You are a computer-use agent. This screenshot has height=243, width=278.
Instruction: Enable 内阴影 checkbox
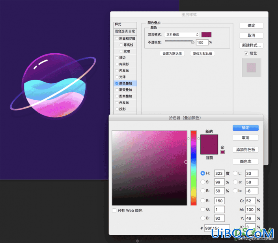pyautogui.click(x=117, y=64)
